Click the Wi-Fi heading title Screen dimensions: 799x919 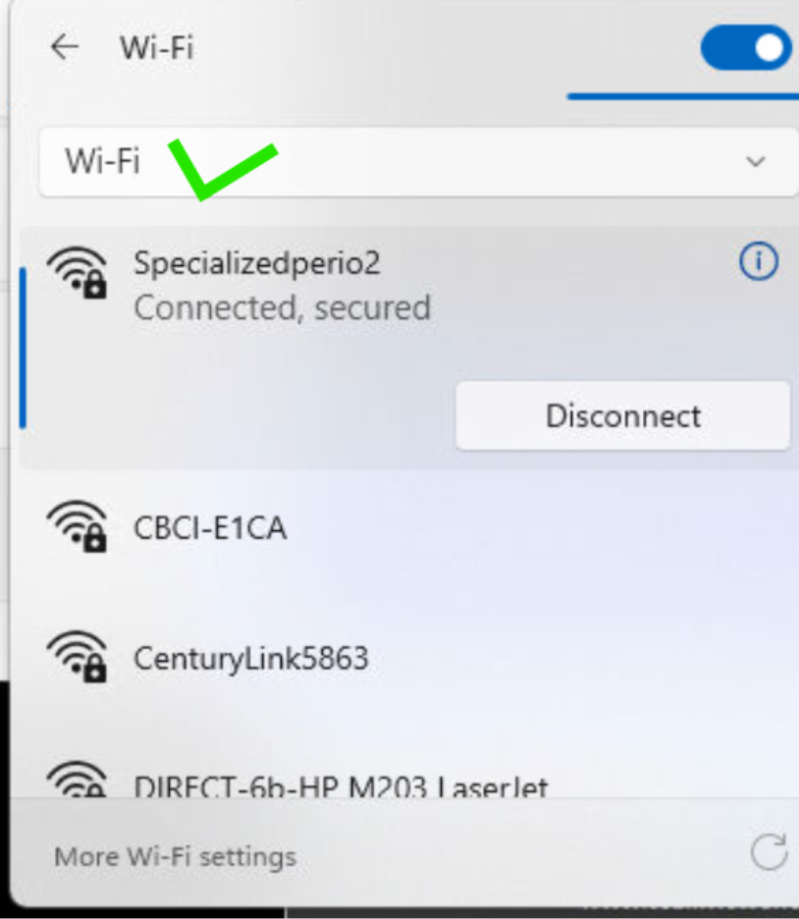click(156, 47)
